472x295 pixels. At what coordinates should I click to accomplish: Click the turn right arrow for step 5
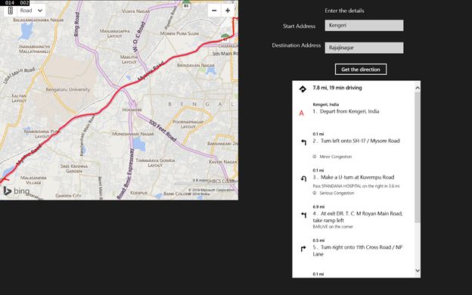click(303, 249)
